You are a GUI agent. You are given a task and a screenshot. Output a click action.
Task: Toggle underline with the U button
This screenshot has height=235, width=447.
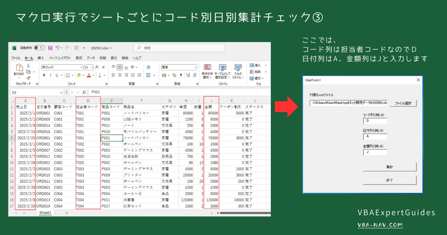pos(56,75)
